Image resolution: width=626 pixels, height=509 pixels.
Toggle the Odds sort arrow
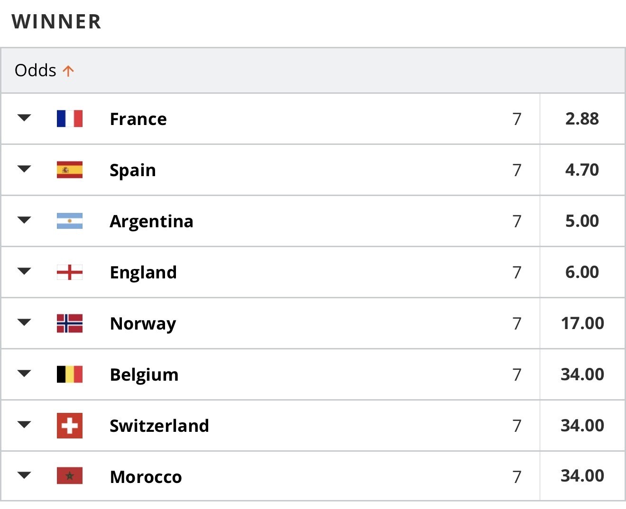click(x=68, y=71)
